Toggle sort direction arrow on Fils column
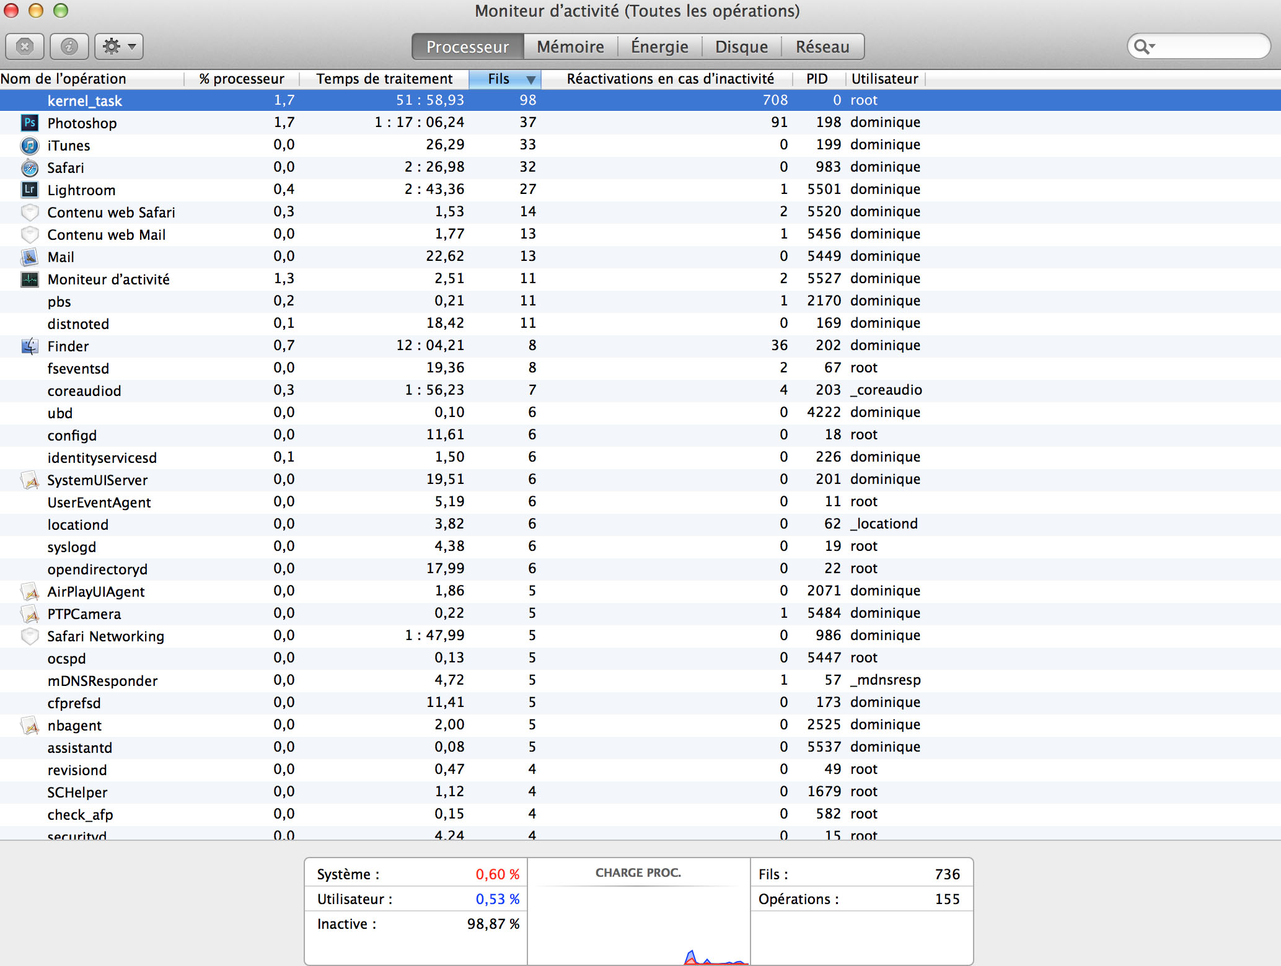The height and width of the screenshot is (966, 1281). click(530, 79)
